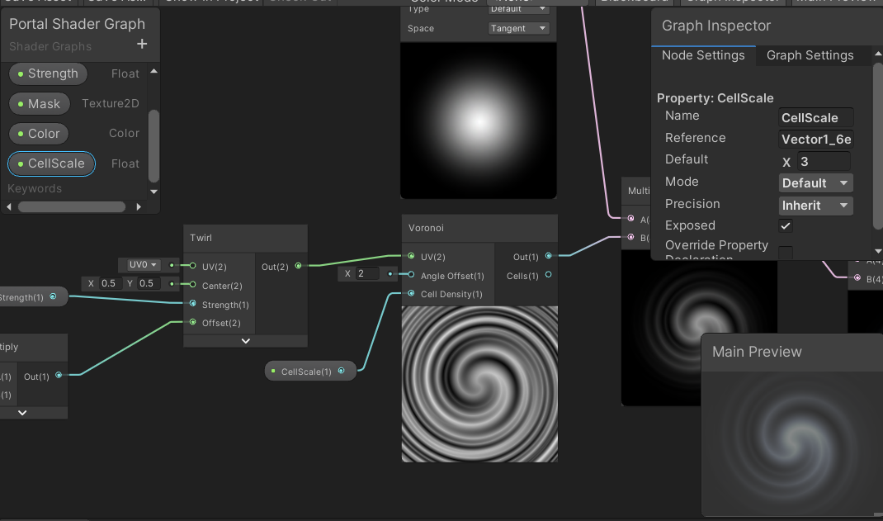Click the Strength(1) property node output port
883x521 pixels.
click(53, 296)
